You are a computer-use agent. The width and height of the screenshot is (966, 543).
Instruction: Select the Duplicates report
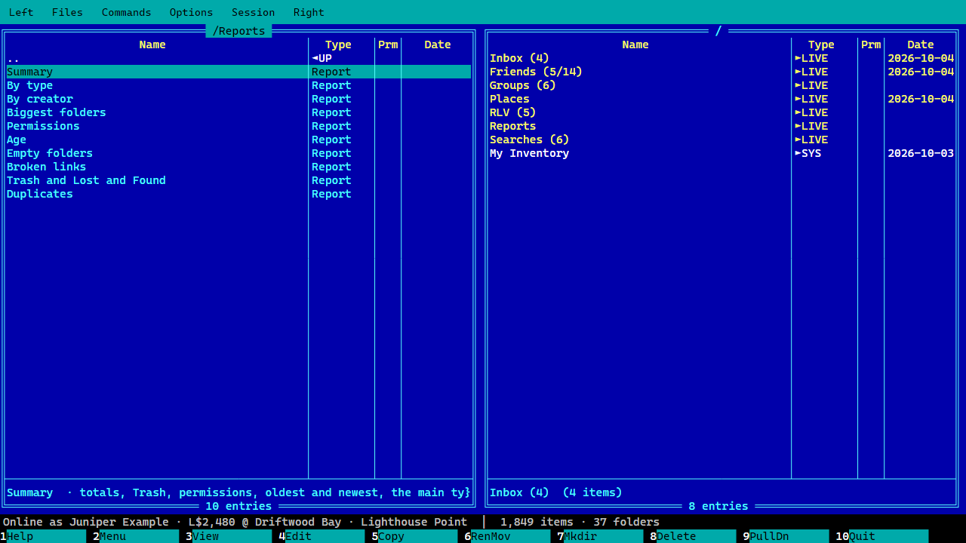[x=238, y=194]
